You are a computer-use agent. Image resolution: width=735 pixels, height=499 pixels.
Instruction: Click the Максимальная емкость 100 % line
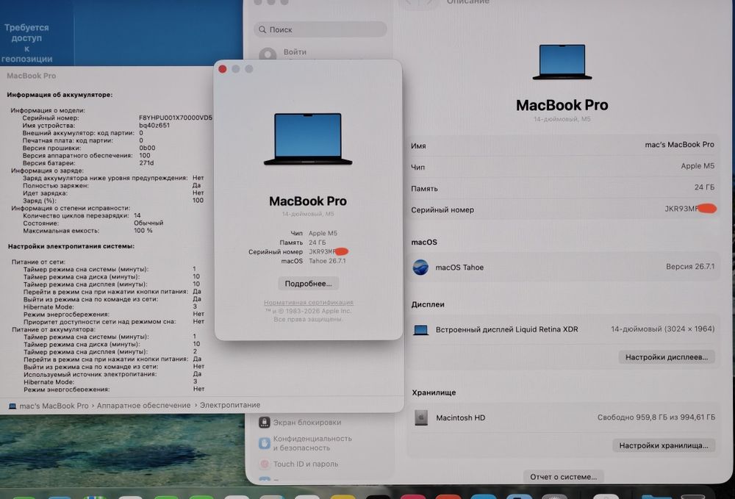(87, 231)
